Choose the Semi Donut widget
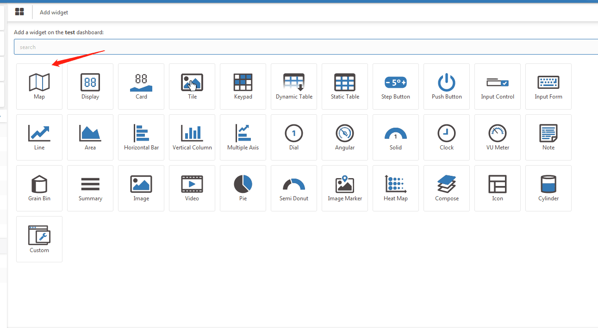 294,188
